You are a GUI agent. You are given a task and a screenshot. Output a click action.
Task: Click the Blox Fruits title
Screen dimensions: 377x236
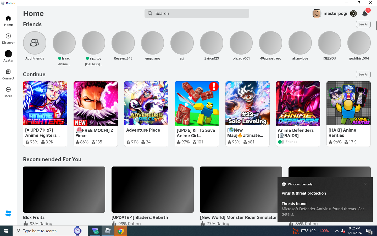tap(34, 217)
